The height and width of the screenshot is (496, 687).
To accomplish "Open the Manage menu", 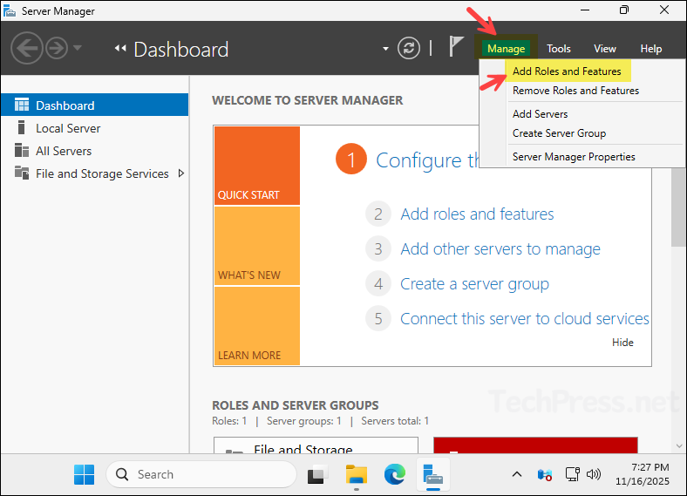I will [506, 49].
